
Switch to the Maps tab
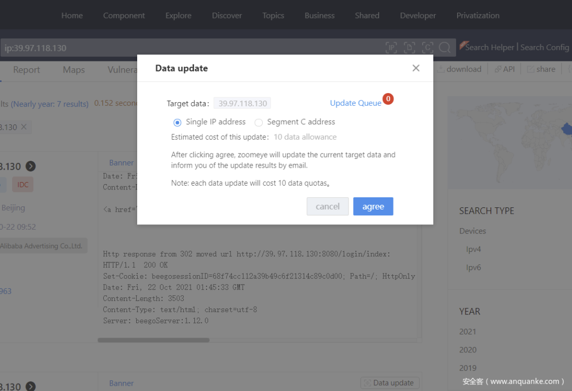(x=74, y=70)
